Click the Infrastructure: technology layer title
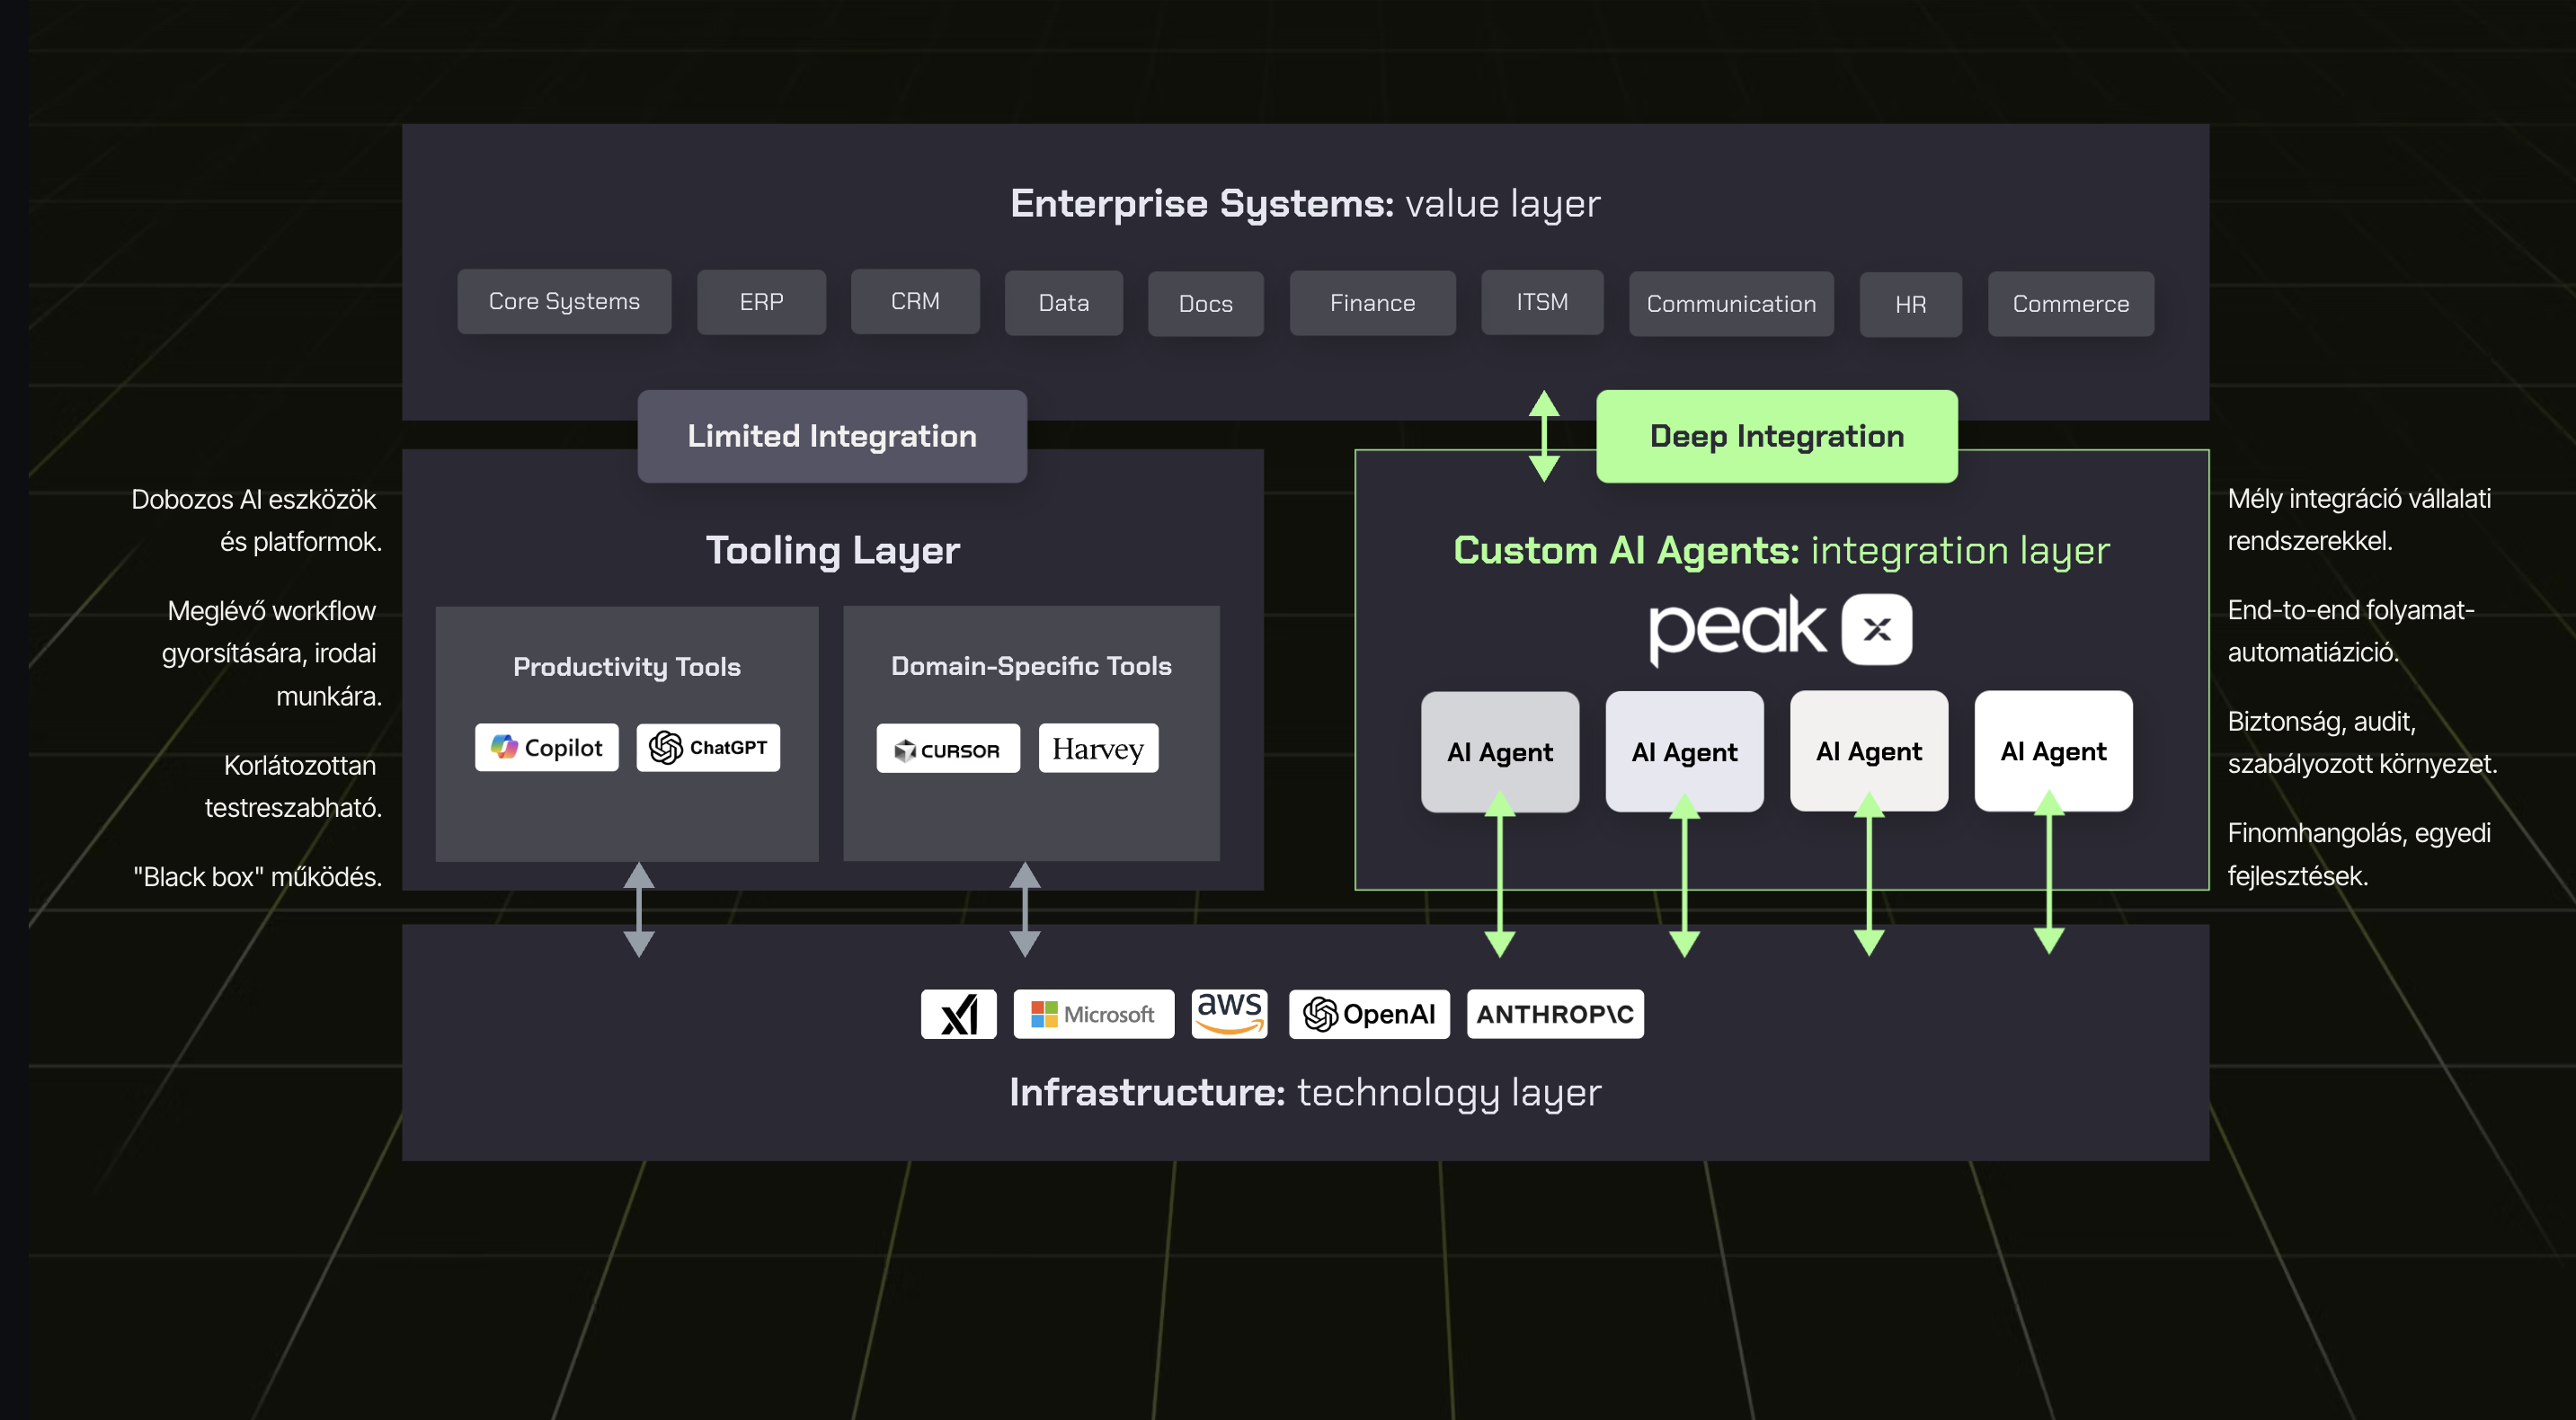The width and height of the screenshot is (2576, 1420). tap(1305, 1093)
